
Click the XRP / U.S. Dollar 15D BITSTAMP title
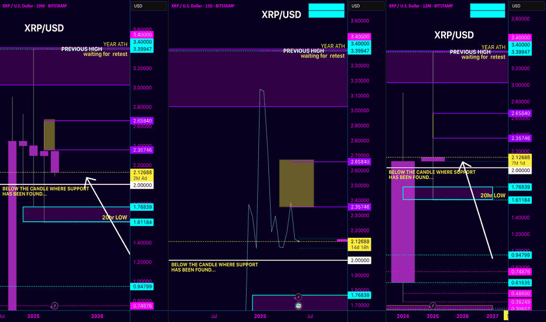click(x=203, y=6)
